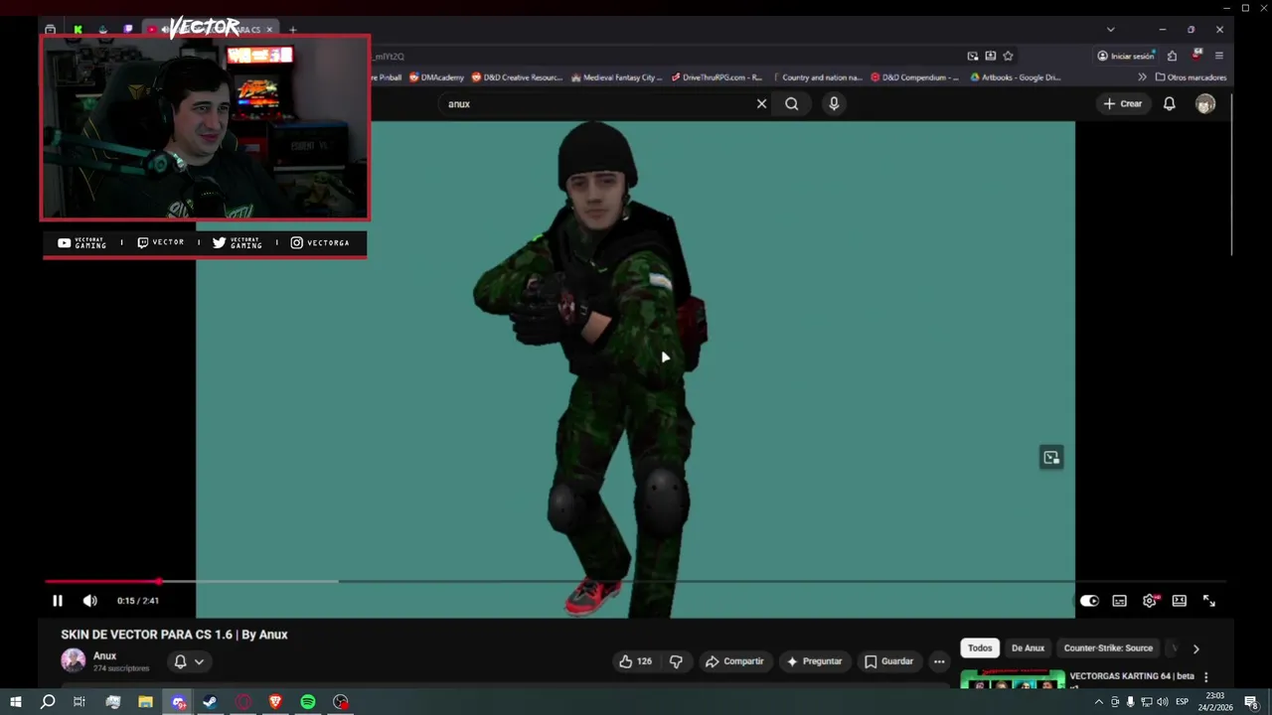
Task: Open the DMAcademy bookmark
Action: point(436,77)
